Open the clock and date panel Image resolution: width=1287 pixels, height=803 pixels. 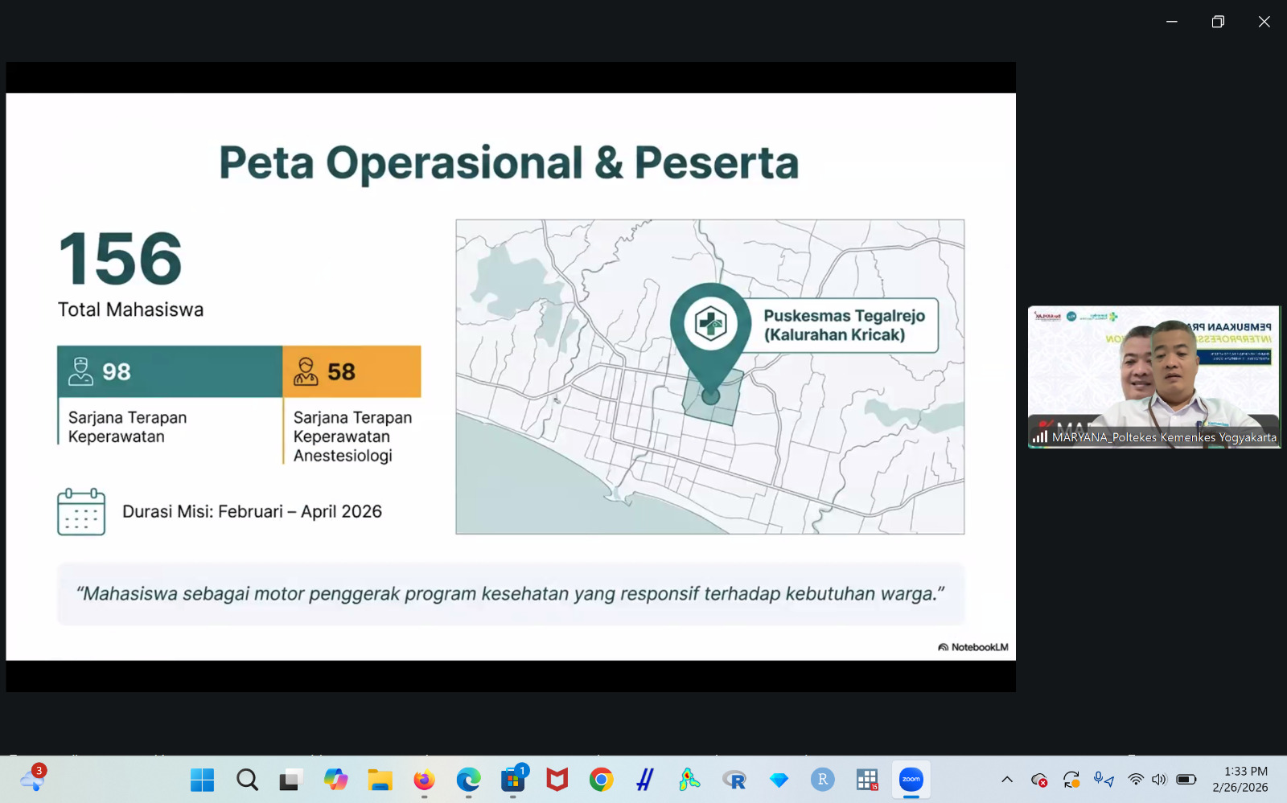(1240, 780)
